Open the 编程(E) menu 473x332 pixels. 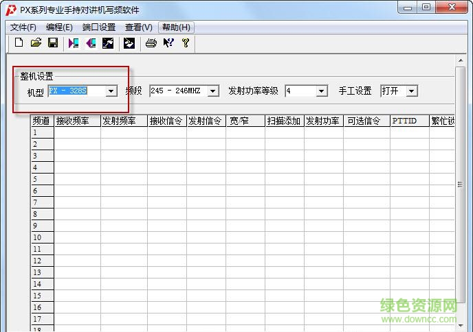[x=59, y=27]
